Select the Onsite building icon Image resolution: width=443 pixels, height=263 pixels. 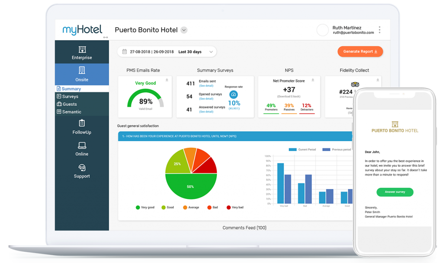[x=82, y=70]
